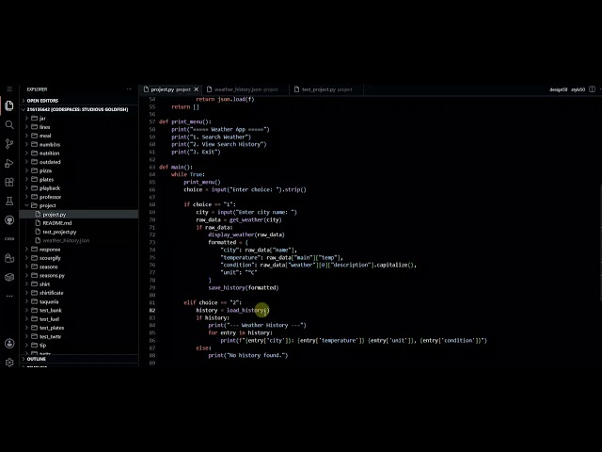Open the CS50 activity bar item
The width and height of the screenshot is (602, 452).
tap(9, 238)
